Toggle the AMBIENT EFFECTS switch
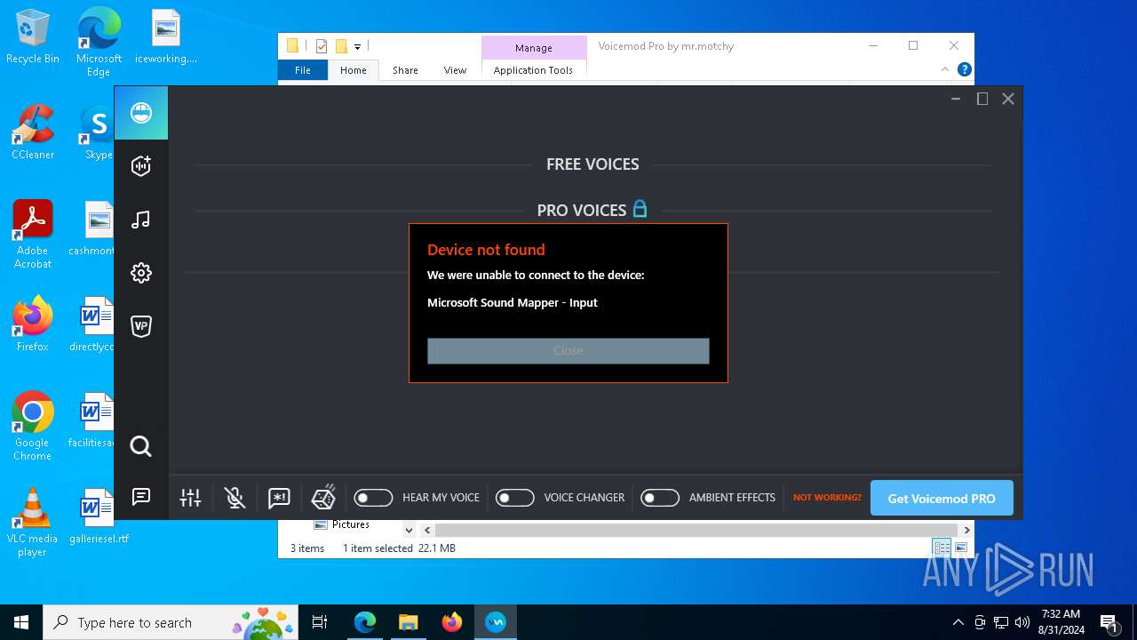 pos(660,498)
